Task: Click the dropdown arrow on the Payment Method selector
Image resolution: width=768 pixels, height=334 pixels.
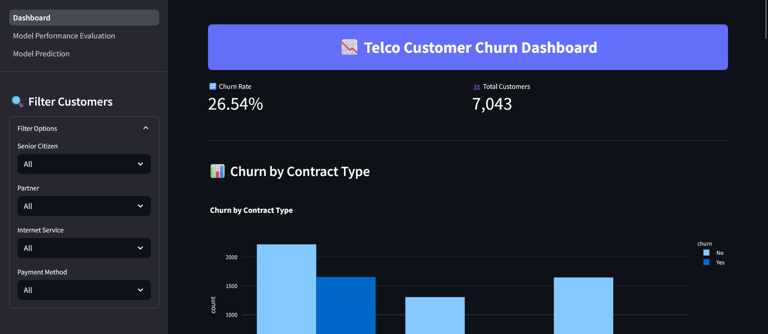Action: pos(140,290)
